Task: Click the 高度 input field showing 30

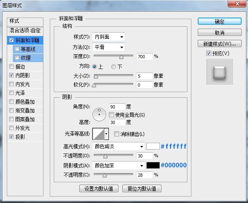Action: 117,122
